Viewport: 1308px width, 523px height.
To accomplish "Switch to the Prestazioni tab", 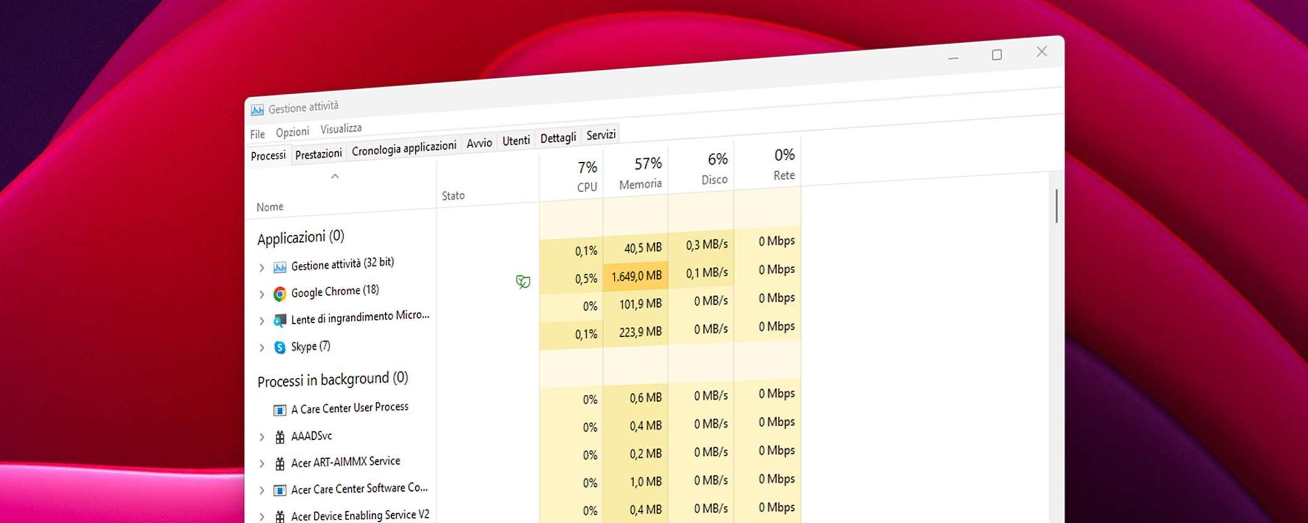I will point(318,154).
